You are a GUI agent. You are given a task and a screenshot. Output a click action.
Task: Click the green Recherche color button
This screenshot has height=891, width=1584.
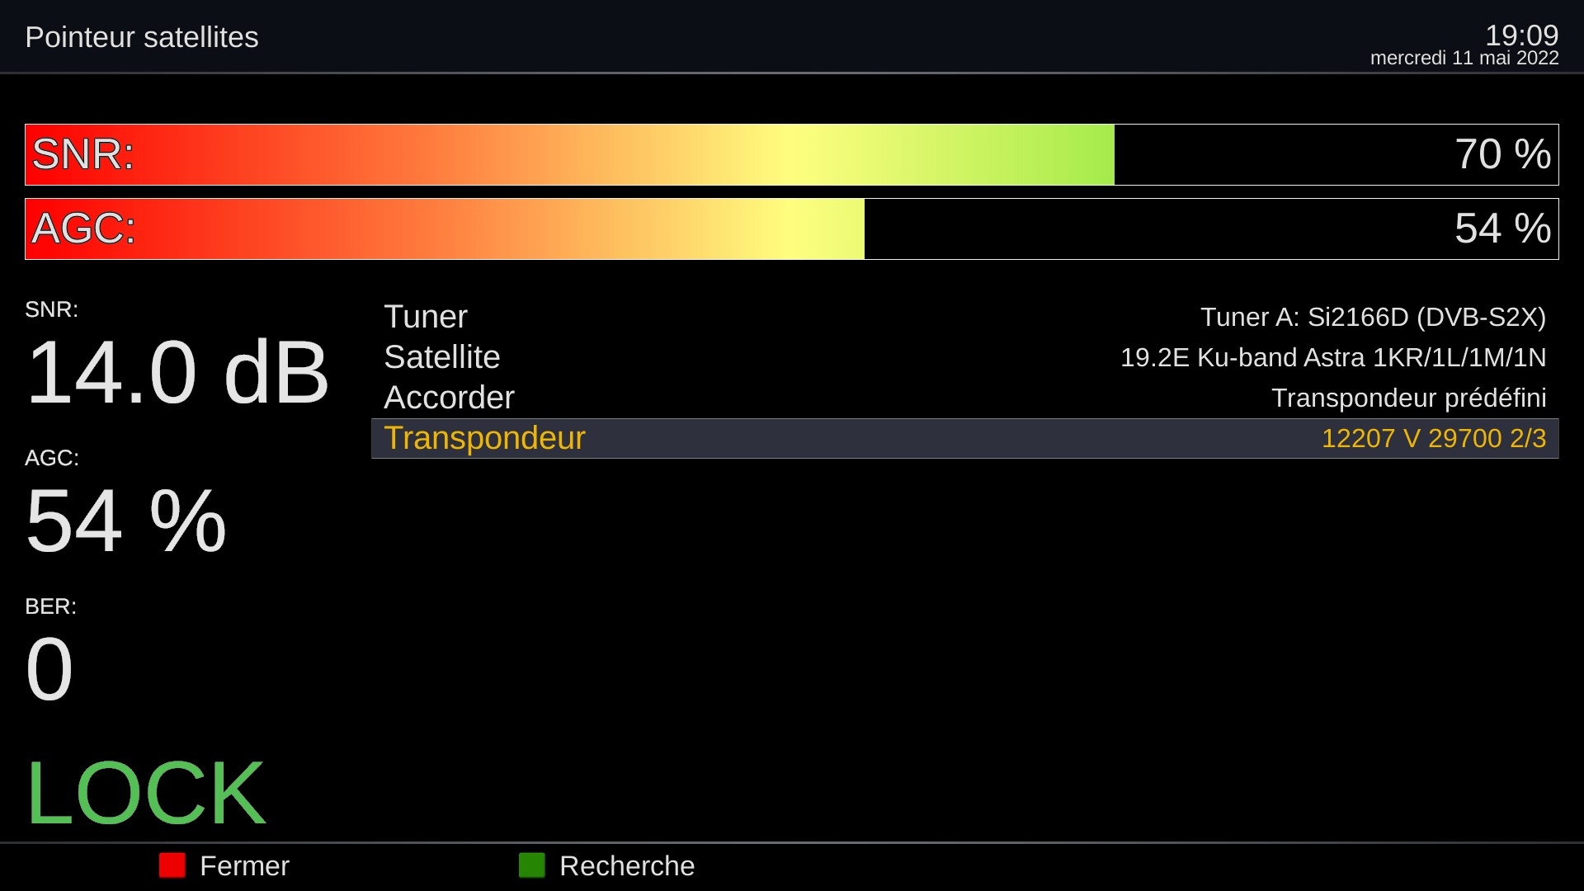tap(532, 865)
